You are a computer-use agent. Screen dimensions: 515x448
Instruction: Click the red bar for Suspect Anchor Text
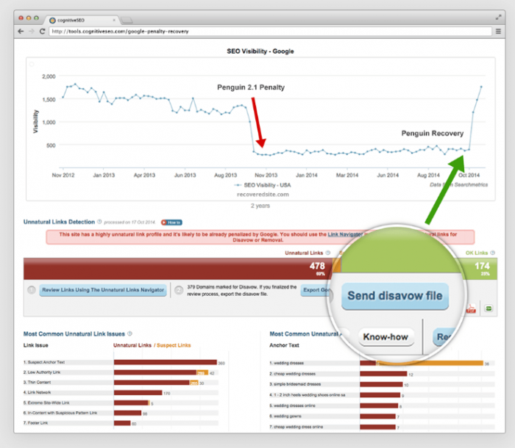pyautogui.click(x=166, y=362)
